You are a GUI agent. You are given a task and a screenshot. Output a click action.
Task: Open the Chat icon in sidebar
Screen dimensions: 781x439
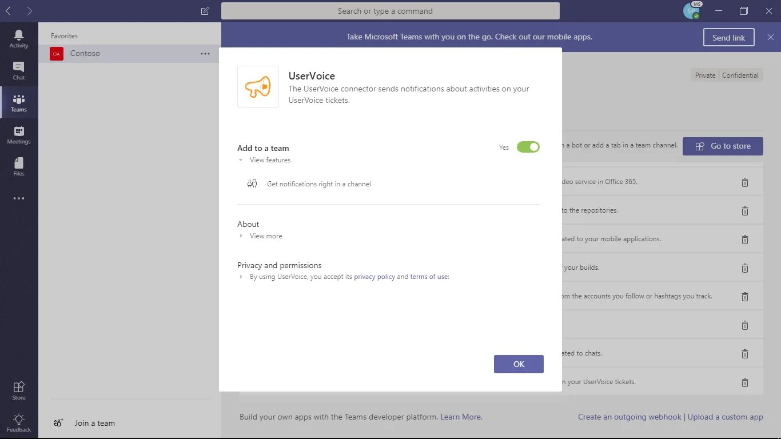click(19, 67)
